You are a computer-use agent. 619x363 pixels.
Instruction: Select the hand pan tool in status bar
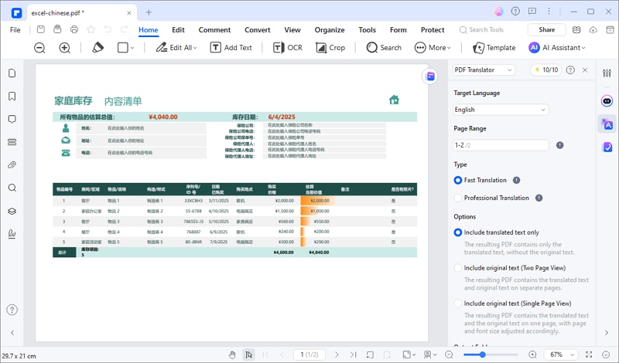pos(232,355)
